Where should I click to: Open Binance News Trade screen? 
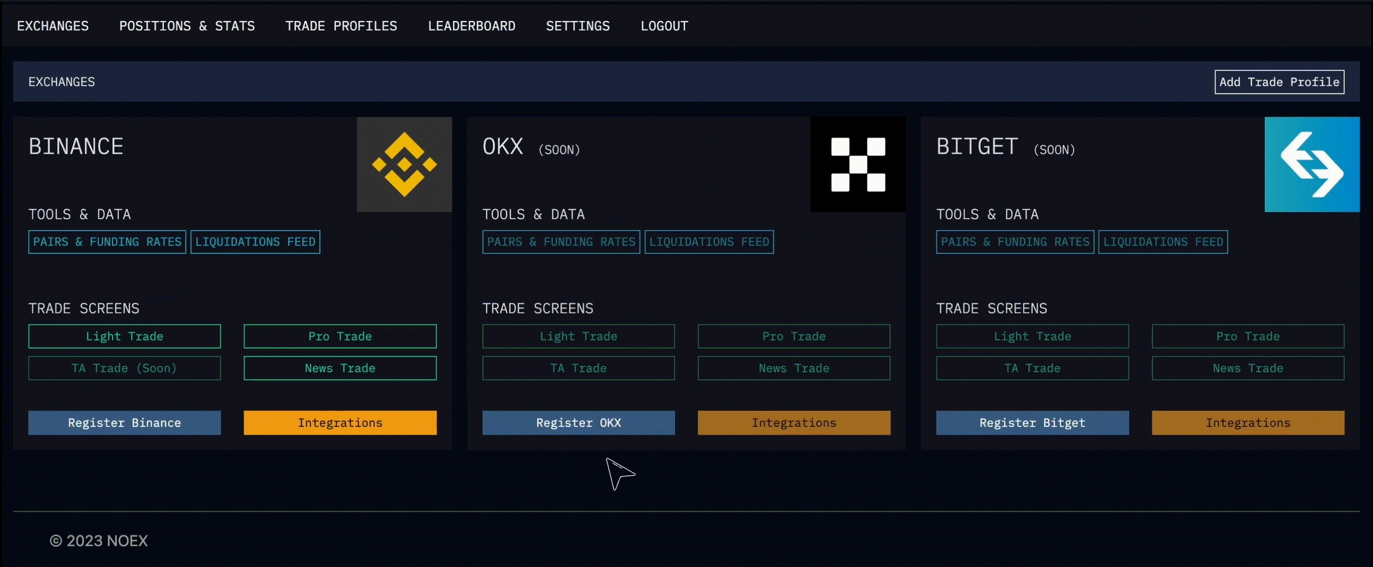click(340, 368)
